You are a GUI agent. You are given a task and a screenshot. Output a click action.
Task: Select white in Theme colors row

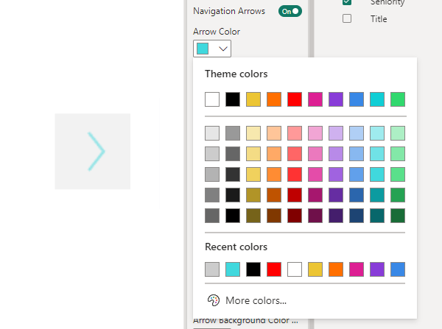pyautogui.click(x=212, y=99)
